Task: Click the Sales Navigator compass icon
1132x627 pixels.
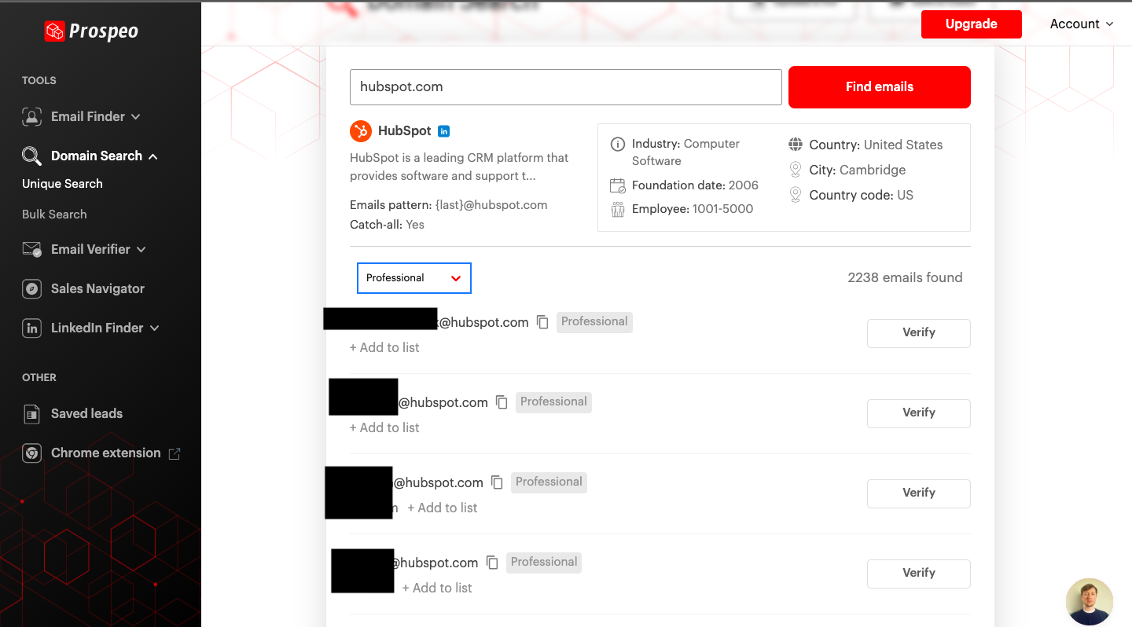Action: [x=31, y=288]
